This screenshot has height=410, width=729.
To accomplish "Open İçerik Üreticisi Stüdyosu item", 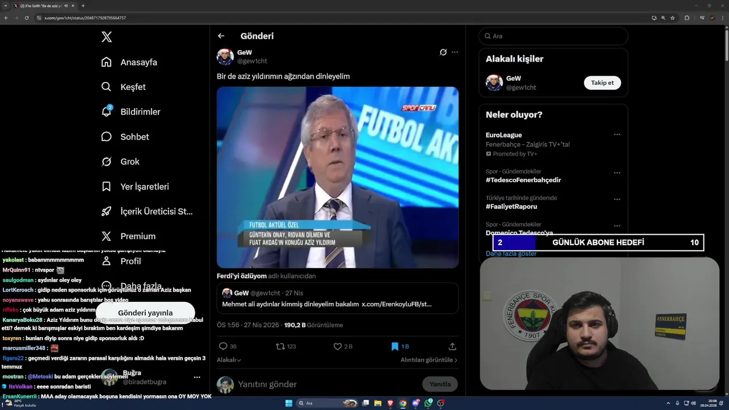I will pos(147,211).
